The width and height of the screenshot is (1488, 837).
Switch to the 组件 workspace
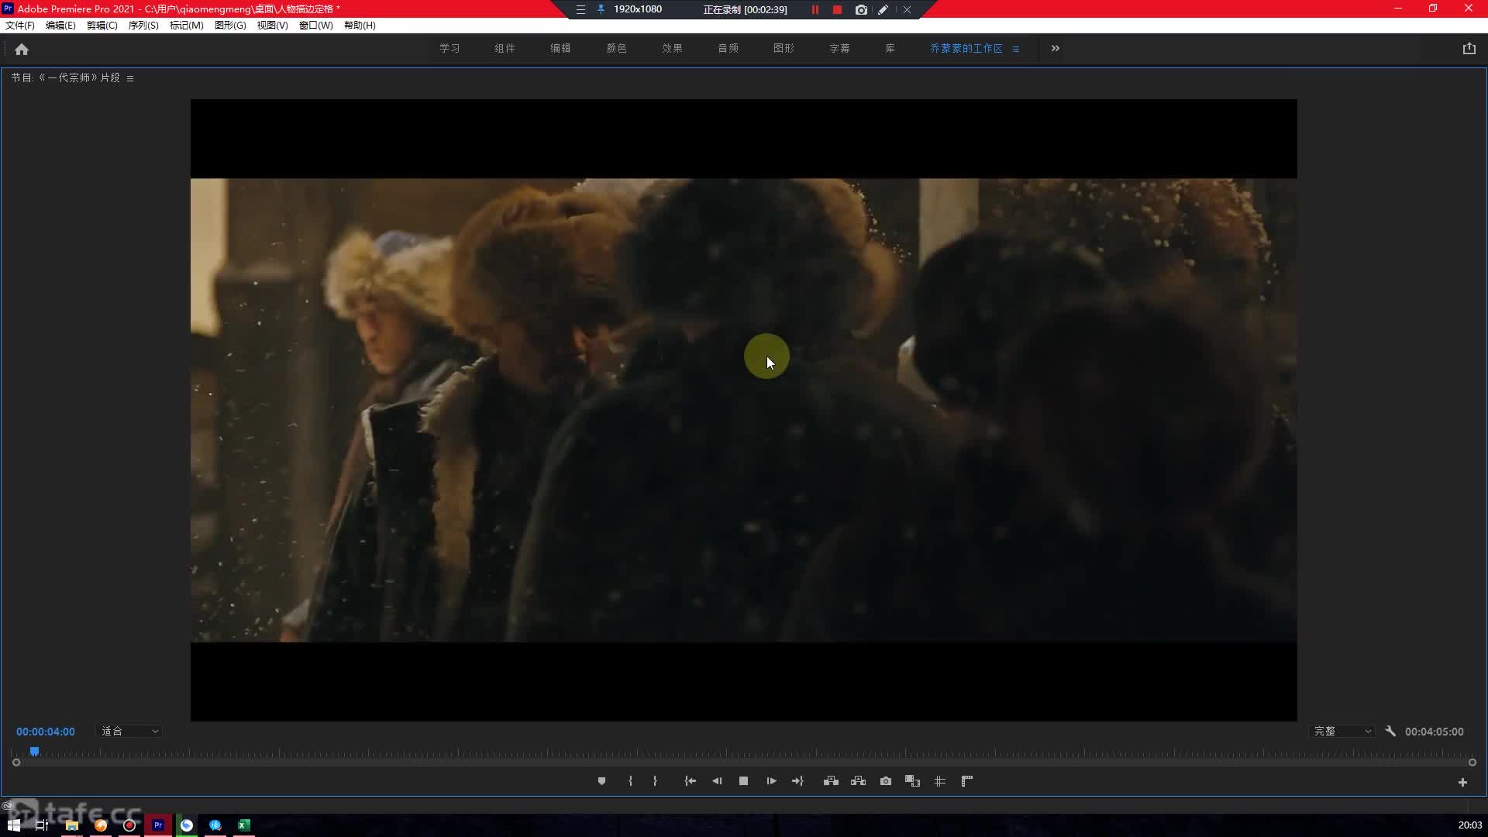point(505,48)
